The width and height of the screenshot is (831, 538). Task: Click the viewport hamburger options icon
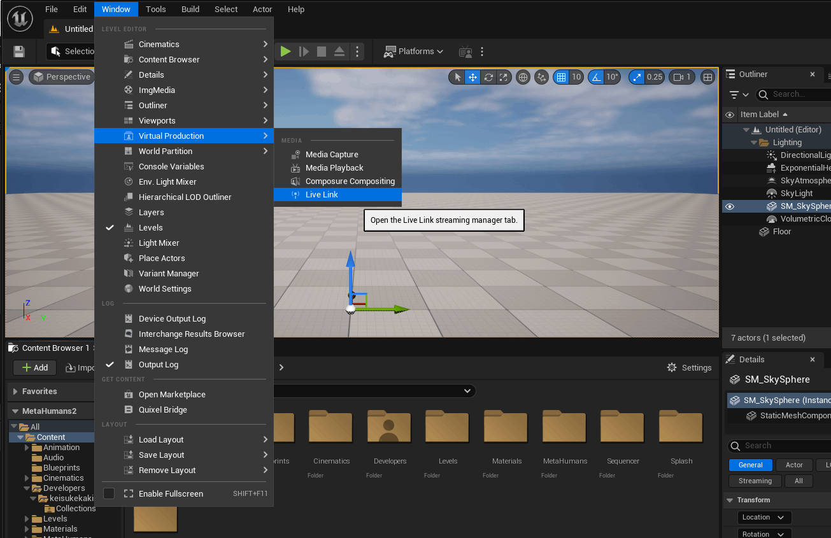(17, 77)
